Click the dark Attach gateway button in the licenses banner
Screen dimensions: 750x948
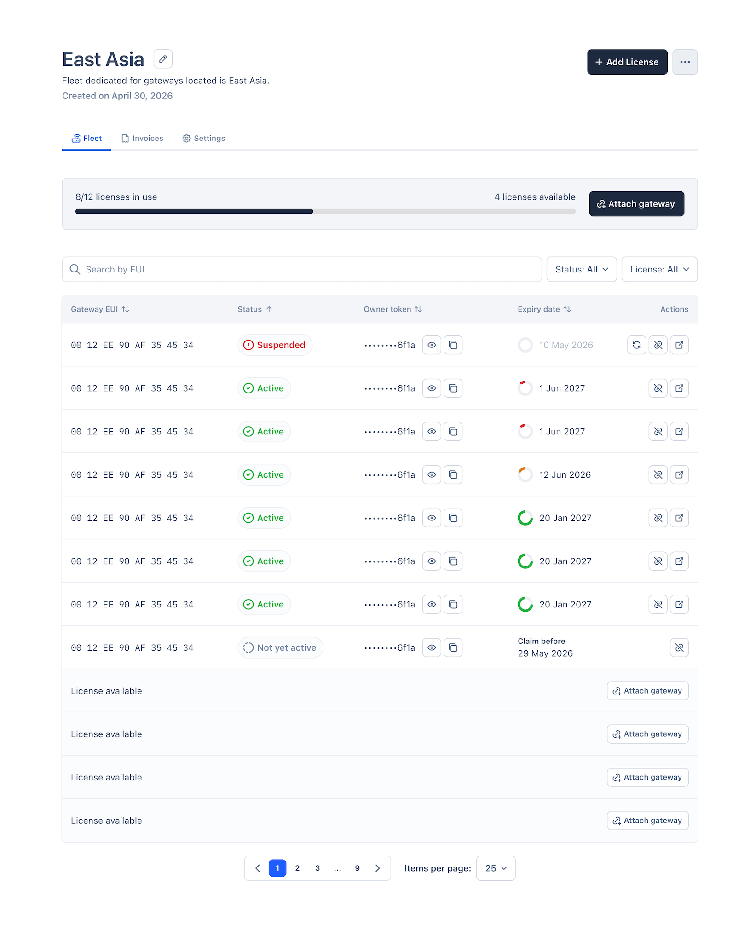(x=636, y=204)
